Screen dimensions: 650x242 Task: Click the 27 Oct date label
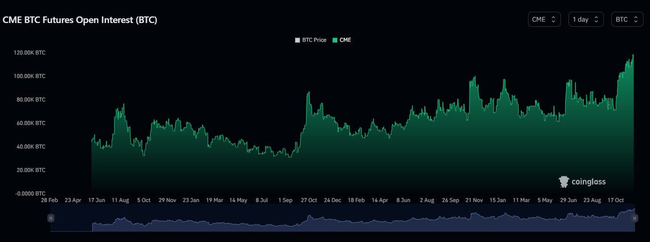(x=309, y=200)
